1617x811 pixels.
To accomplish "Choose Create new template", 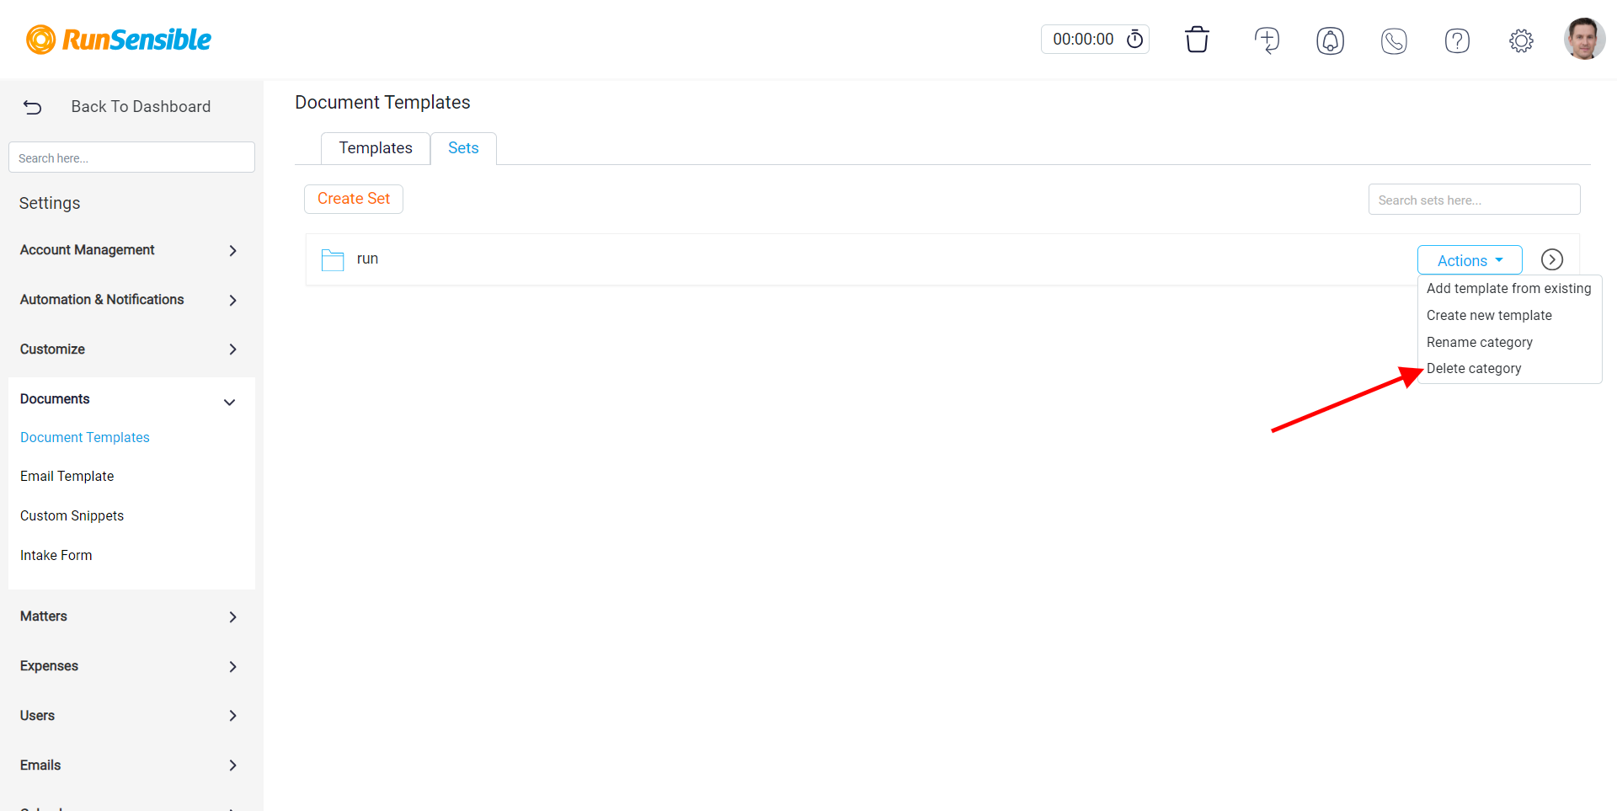I will point(1489,315).
